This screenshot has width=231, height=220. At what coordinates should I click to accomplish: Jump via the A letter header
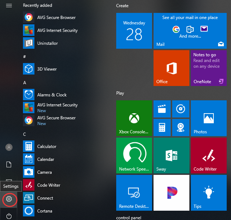pyautogui.click(x=25, y=82)
